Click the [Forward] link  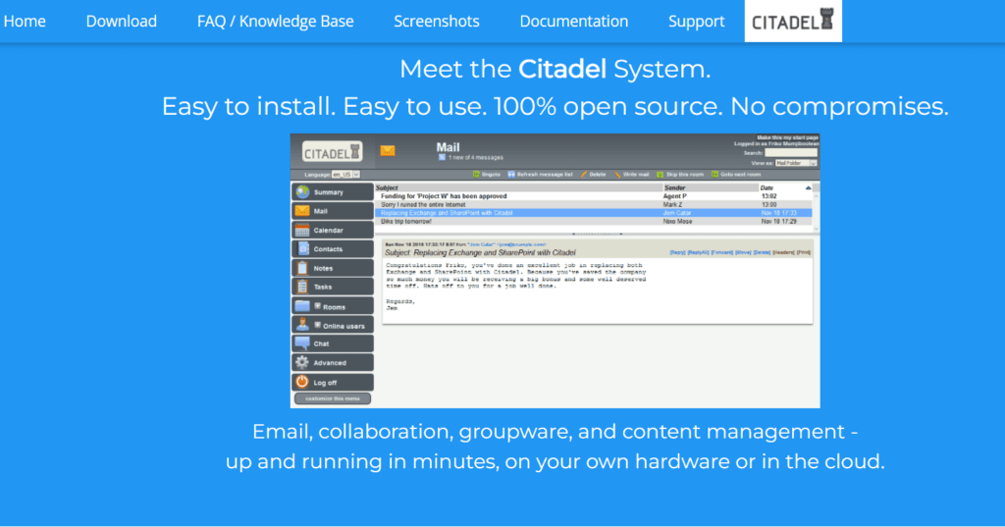(721, 252)
